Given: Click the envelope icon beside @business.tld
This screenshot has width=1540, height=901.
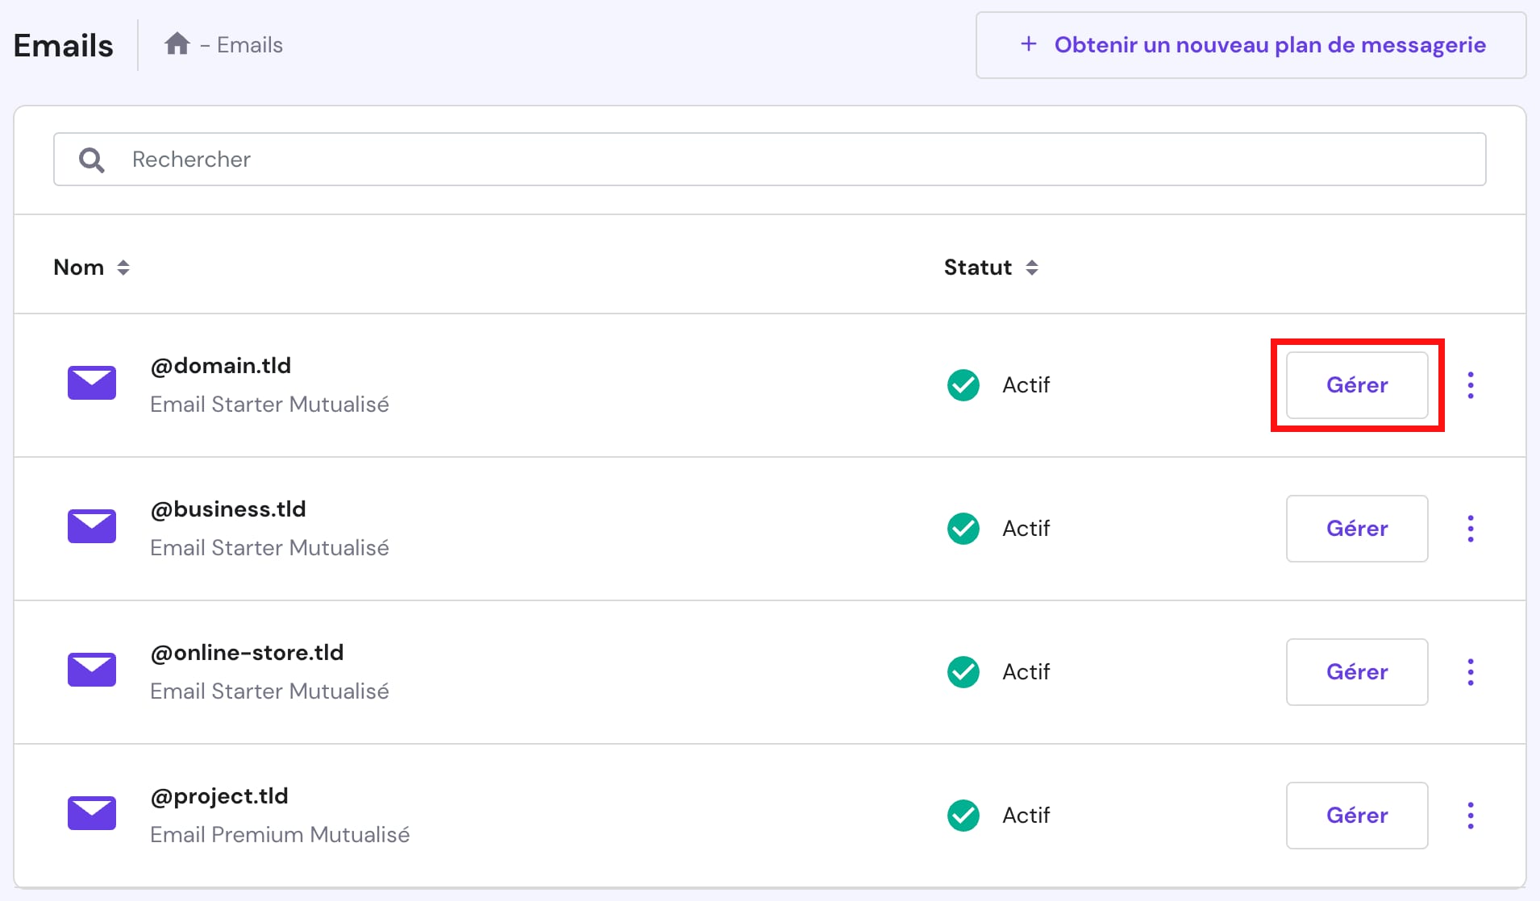Looking at the screenshot, I should (91, 526).
